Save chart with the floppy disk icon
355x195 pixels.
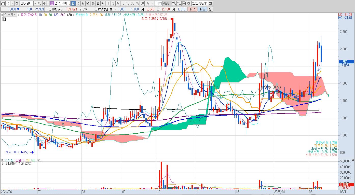[184, 3]
